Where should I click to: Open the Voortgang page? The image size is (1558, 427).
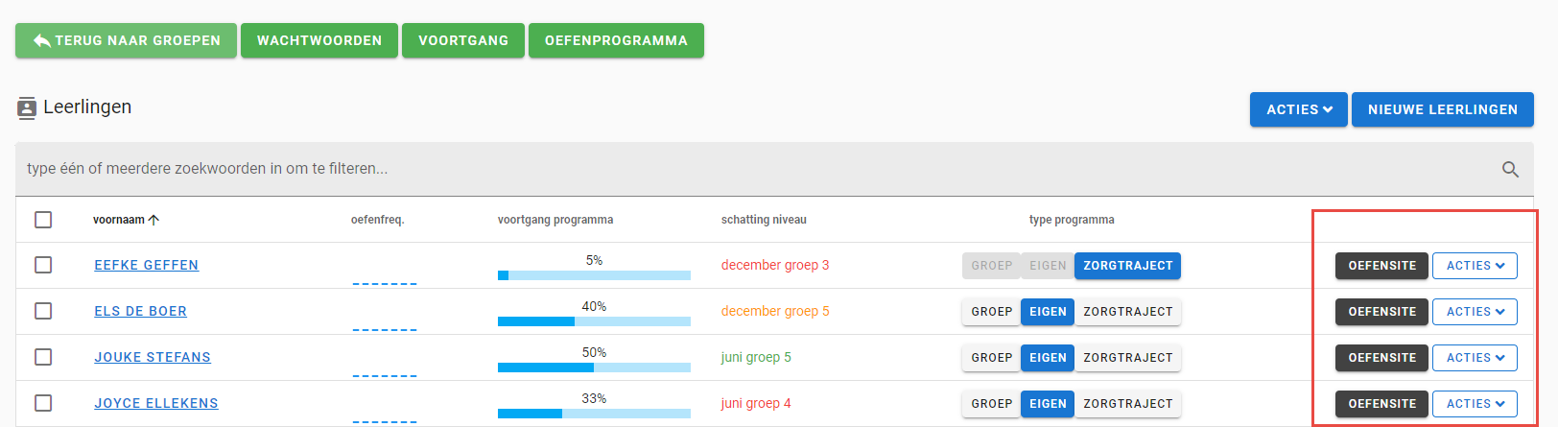click(x=463, y=40)
